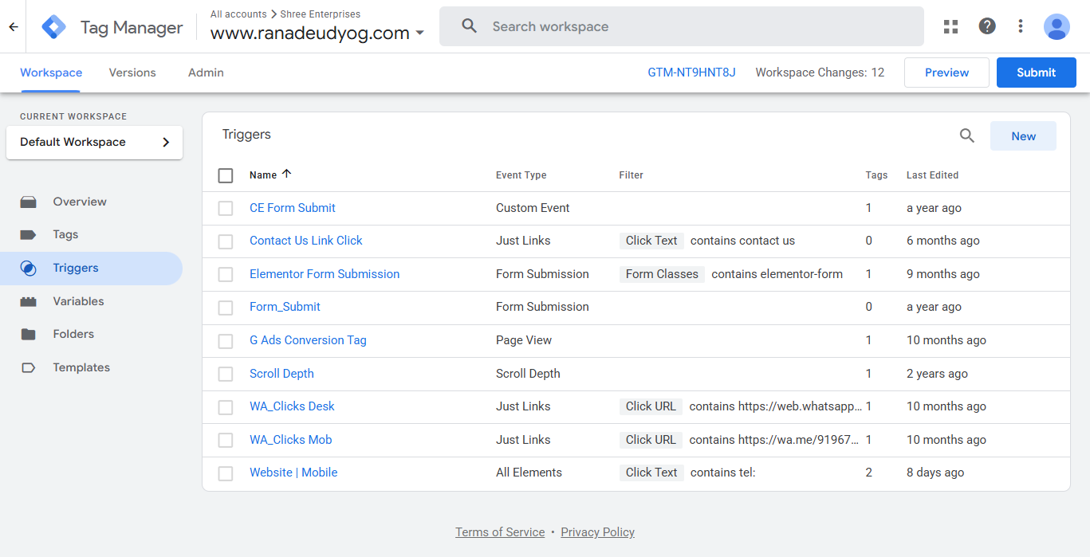Open the Form_Submit trigger

[285, 307]
